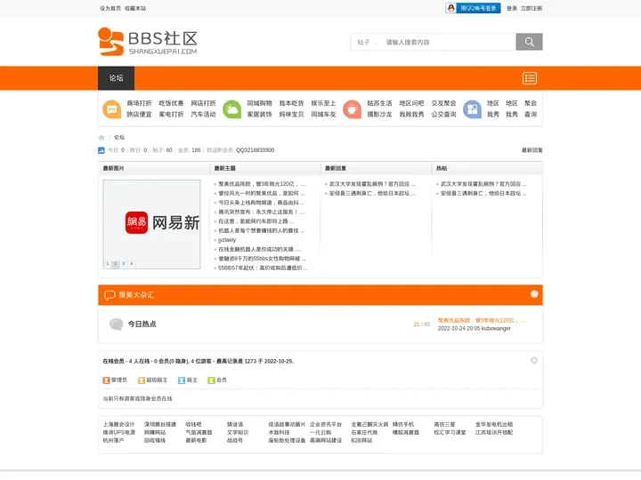Focus the 请输入搜索内容 search field
The height and width of the screenshot is (480, 641).
(x=449, y=42)
